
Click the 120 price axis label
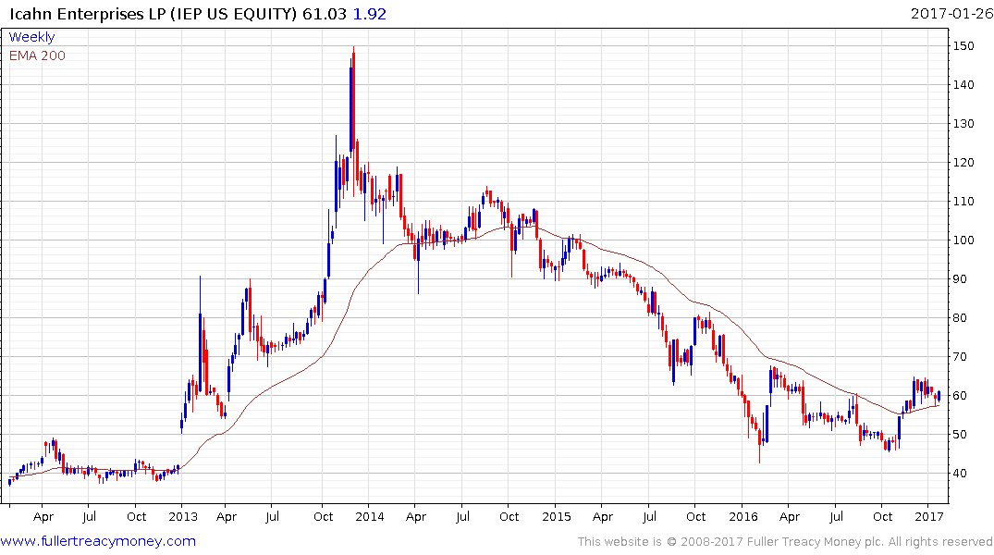(x=963, y=163)
